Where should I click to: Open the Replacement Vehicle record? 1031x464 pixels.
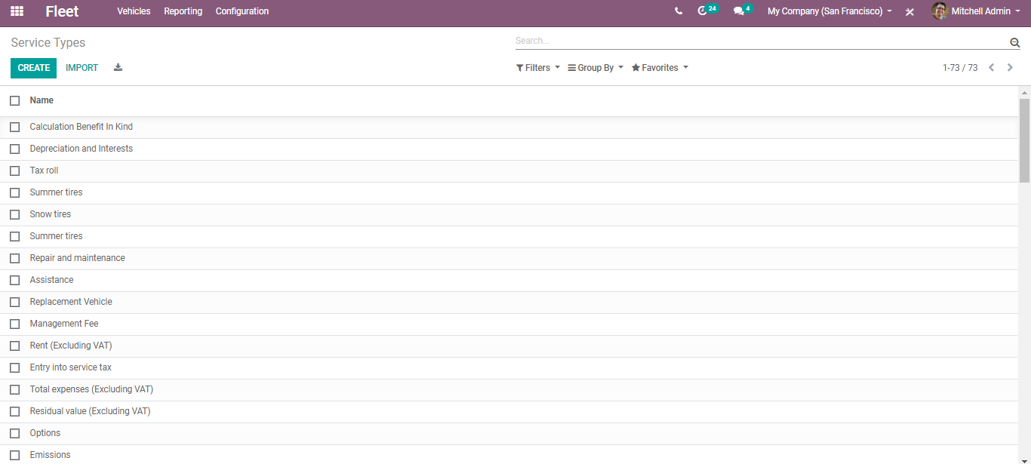[x=71, y=302]
